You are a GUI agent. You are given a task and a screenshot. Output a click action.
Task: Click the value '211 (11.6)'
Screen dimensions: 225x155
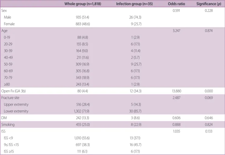point(83,57)
